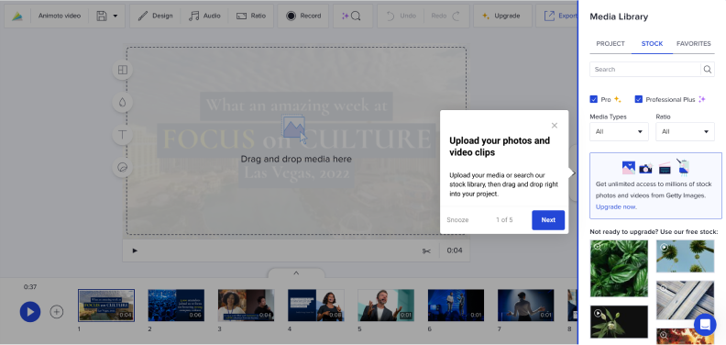The image size is (726, 345).
Task: Click Snooze in the tutorial popup
Action: pyautogui.click(x=457, y=220)
